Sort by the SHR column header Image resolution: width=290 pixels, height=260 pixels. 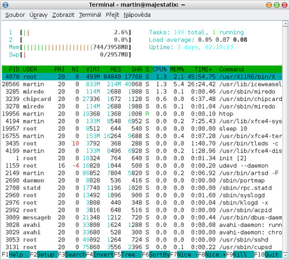click(137, 69)
